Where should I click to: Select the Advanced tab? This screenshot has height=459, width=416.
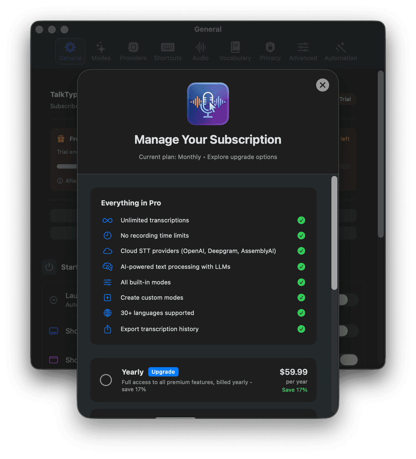pos(302,51)
